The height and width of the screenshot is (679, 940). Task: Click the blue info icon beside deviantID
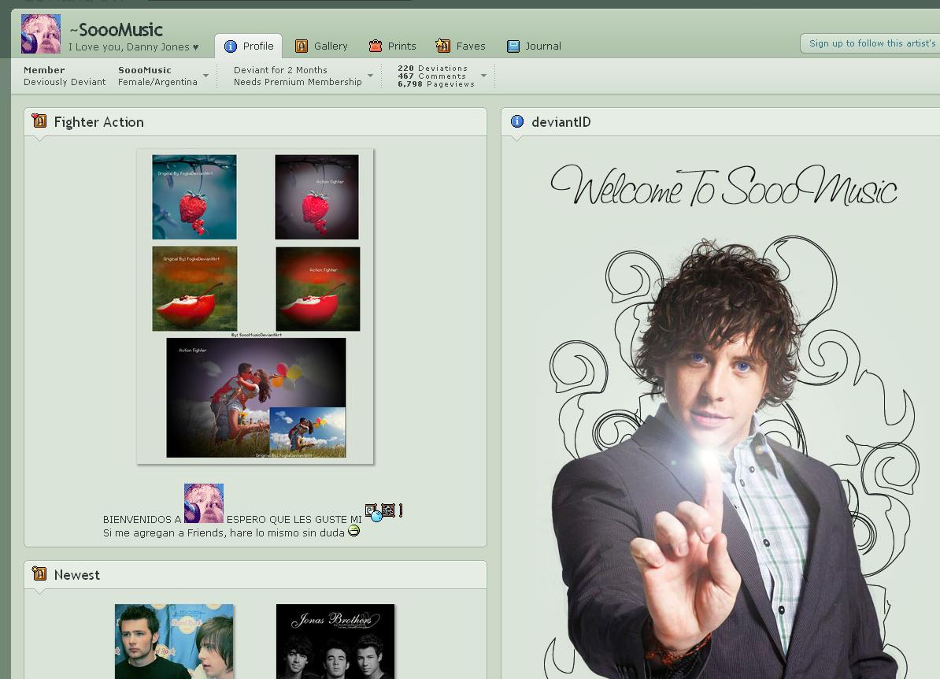coord(516,122)
